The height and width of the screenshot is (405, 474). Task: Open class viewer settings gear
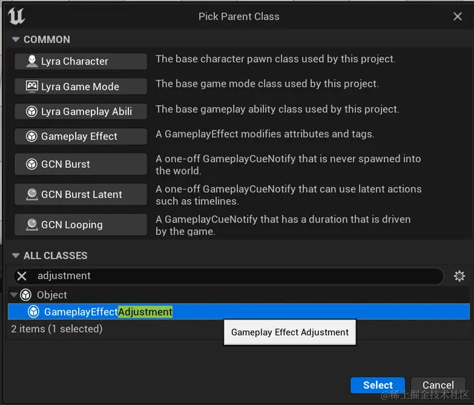460,276
